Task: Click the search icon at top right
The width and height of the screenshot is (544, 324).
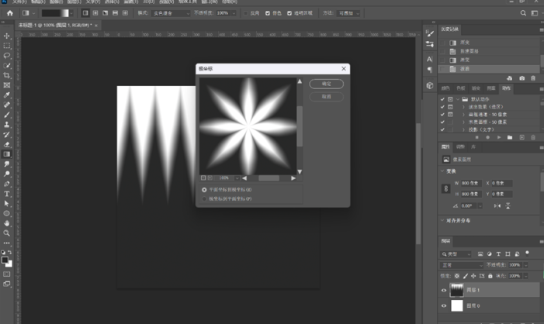Action: pyautogui.click(x=523, y=13)
